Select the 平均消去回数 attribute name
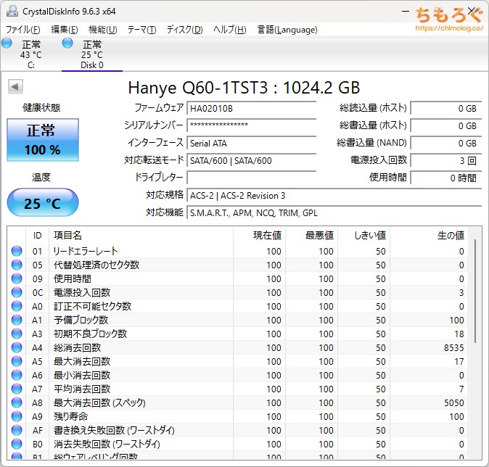The height and width of the screenshot is (467, 489). [x=82, y=389]
